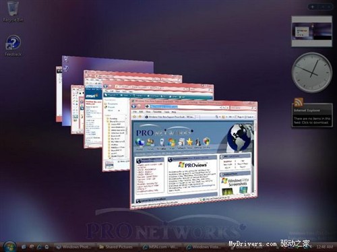Image resolution: width=337 pixels, height=252 pixels.
Task: Click 'There are no items in this feed' text
Action: (312, 121)
